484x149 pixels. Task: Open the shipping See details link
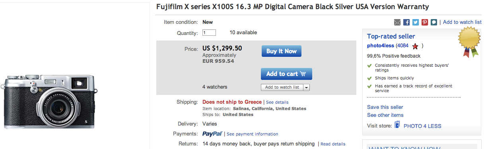[x=277, y=103]
